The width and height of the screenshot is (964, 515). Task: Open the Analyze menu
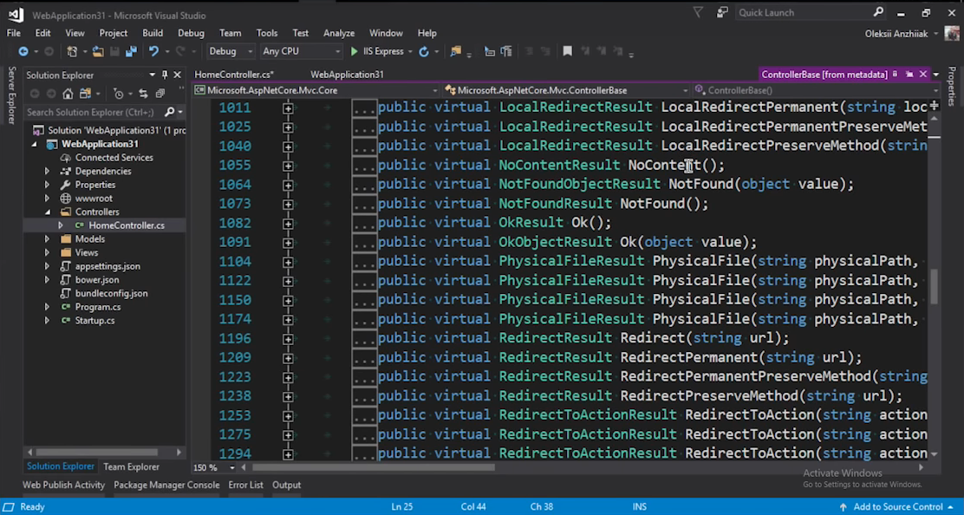pos(339,33)
